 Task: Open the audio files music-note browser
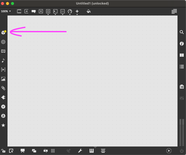point(3,60)
